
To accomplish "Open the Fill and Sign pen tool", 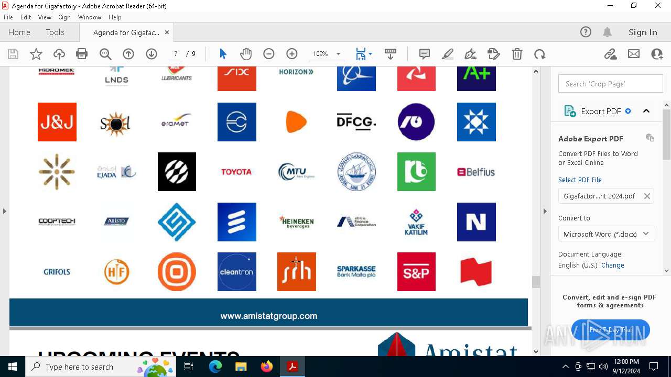I will pyautogui.click(x=471, y=54).
